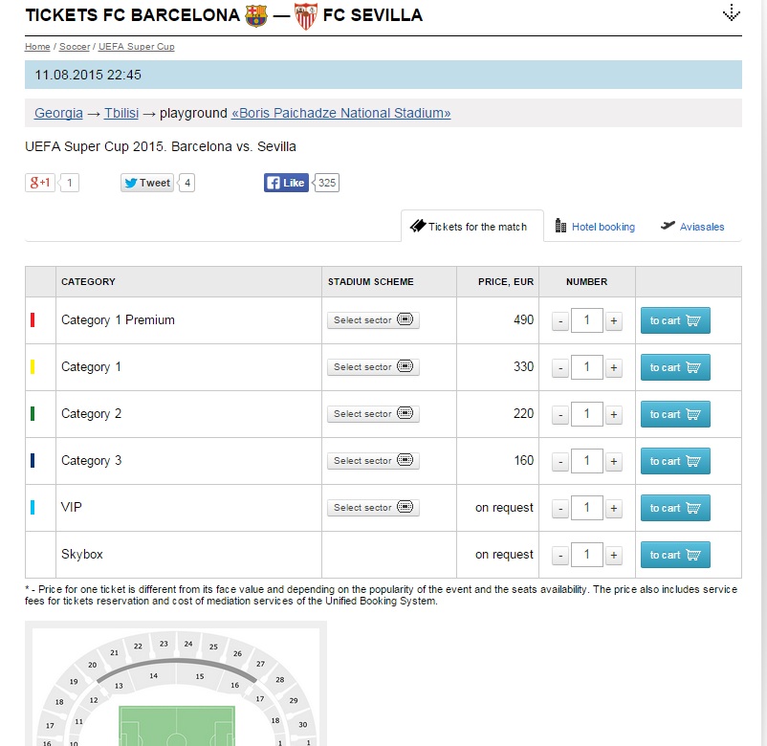Click the red Category 1 Premium color marker
767x746 pixels.
point(33,320)
